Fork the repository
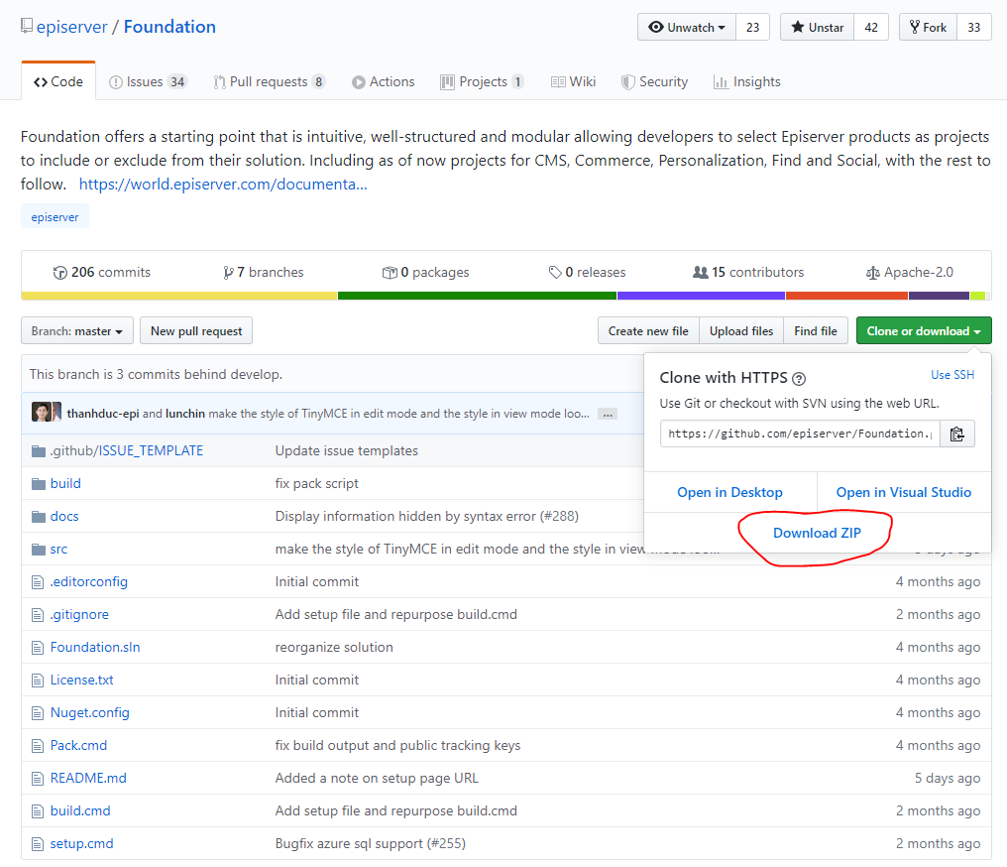1007x867 pixels. point(928,27)
